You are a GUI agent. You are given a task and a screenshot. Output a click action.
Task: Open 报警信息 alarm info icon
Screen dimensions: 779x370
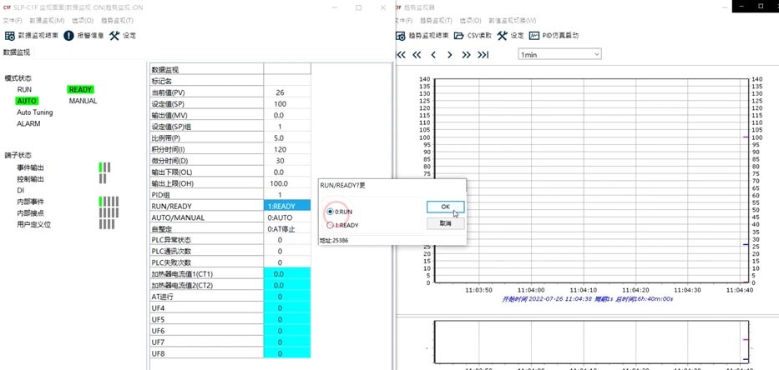69,36
